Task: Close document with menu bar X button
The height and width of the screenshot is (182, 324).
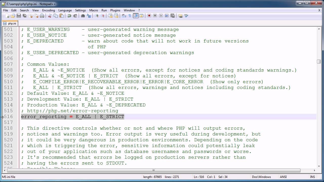Action: pyautogui.click(x=319, y=10)
